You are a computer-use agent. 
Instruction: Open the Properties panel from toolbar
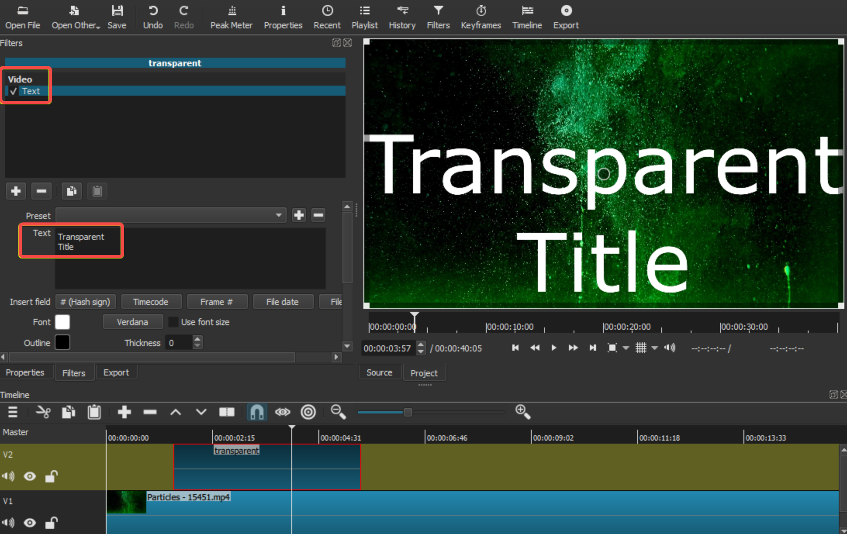coord(283,17)
